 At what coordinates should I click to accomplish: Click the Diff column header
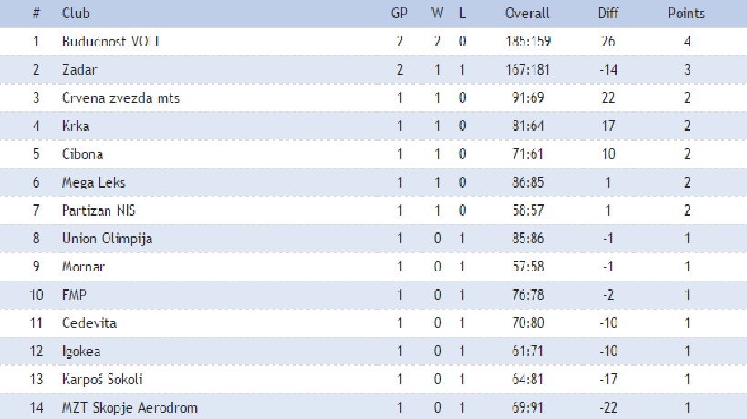pos(607,14)
